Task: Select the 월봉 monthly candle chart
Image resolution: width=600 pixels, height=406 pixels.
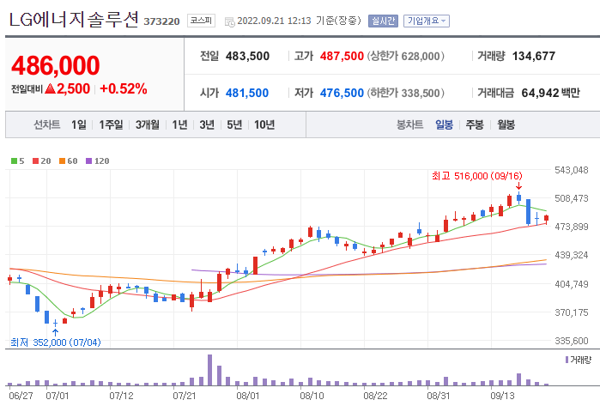Action: (x=506, y=124)
